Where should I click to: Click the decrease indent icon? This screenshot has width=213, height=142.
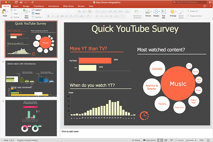pyautogui.click(x=110, y=11)
